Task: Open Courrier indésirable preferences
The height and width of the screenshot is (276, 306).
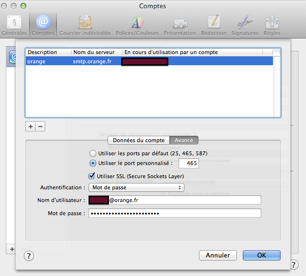Action: (x=85, y=25)
